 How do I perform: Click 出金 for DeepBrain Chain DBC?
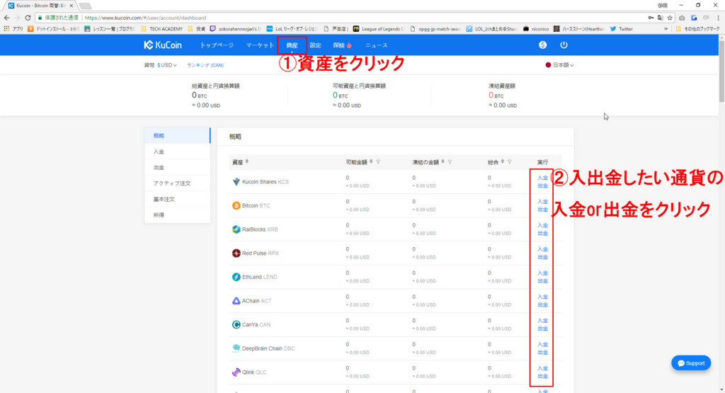pyautogui.click(x=542, y=353)
